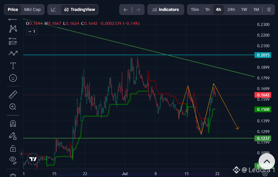This screenshot has width=278, height=177.
Task: Select the ruler Measure tool
Action: 13,95
